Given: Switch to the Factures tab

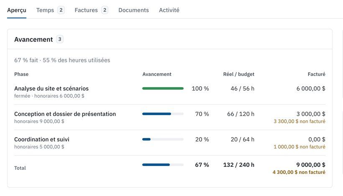Looking at the screenshot, I should (x=92, y=10).
